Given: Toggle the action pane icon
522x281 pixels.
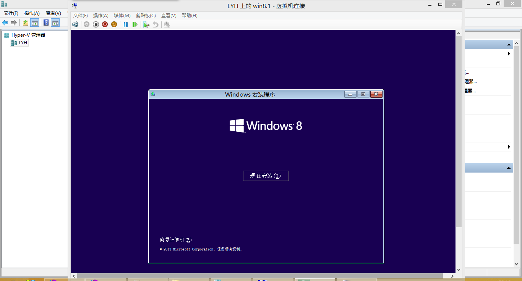Looking at the screenshot, I should click(x=56, y=23).
